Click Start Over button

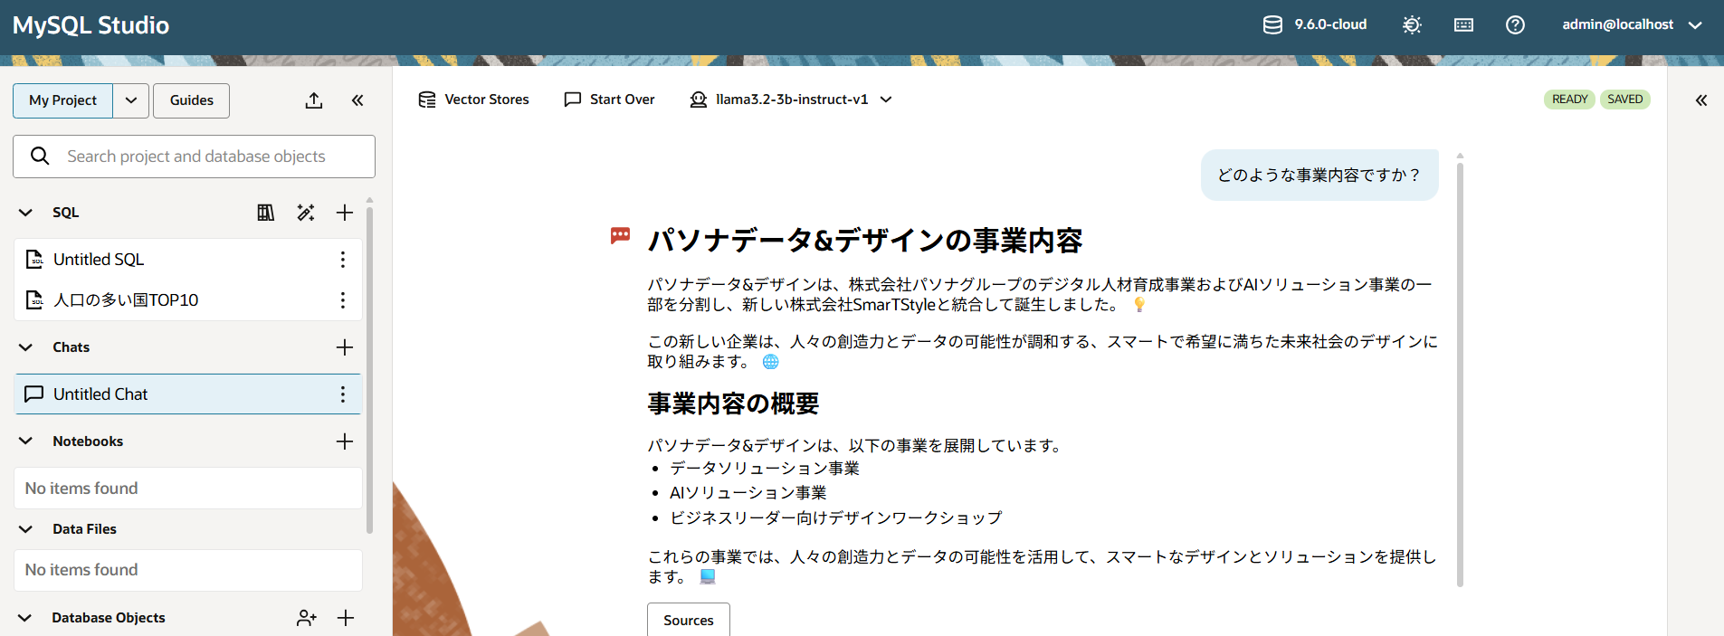coord(609,100)
